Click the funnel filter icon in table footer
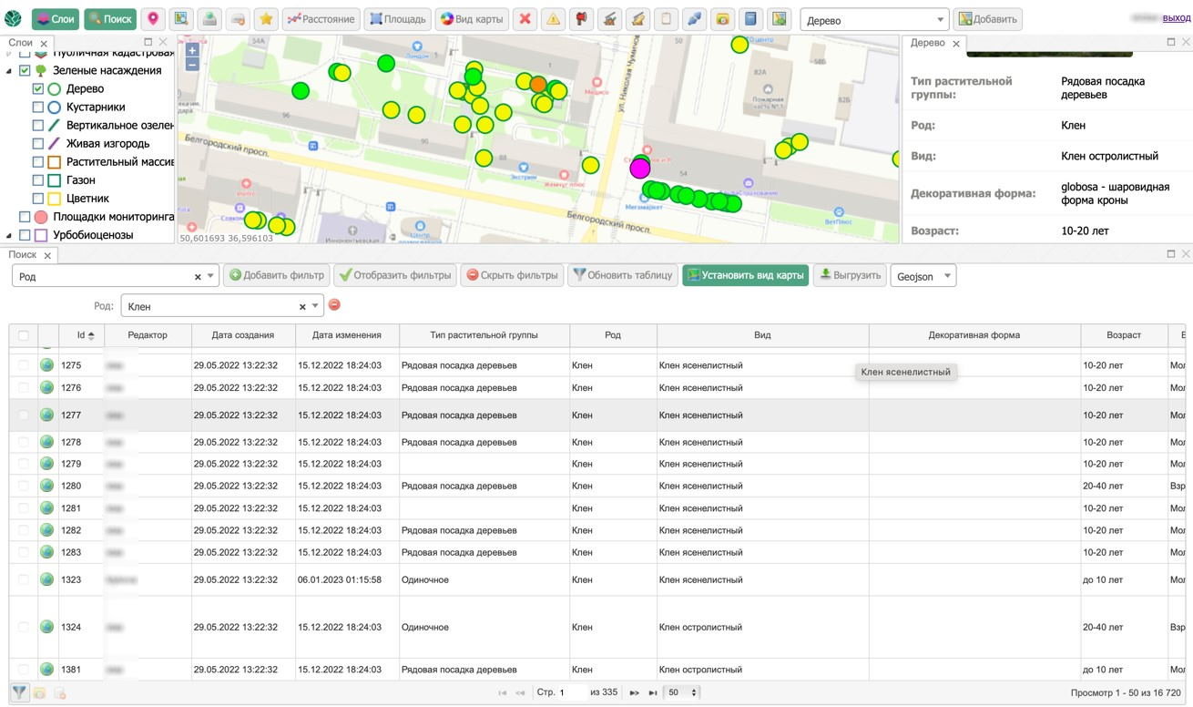The image size is (1193, 707). pyautogui.click(x=19, y=692)
